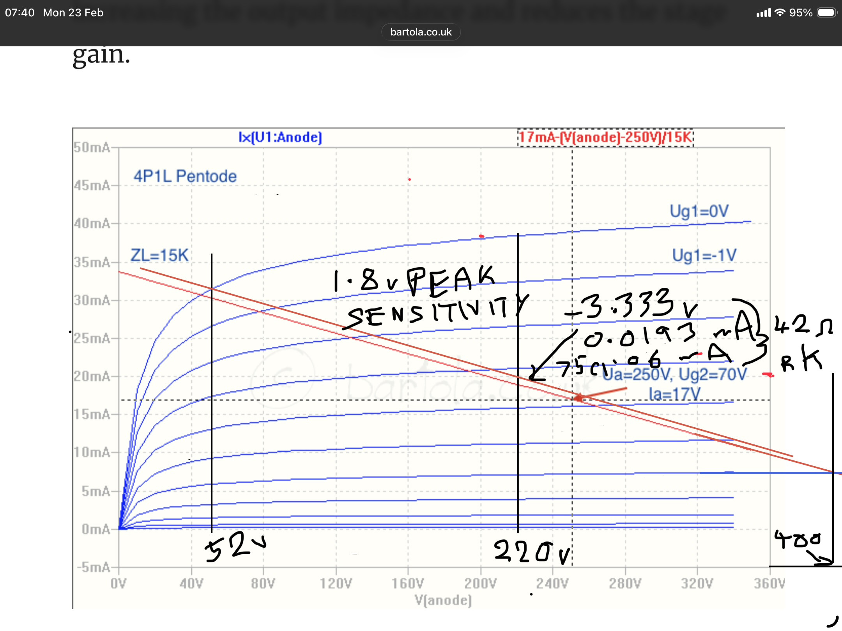Tap the bartola.co.uk address bar
The width and height of the screenshot is (842, 631).
click(x=421, y=32)
